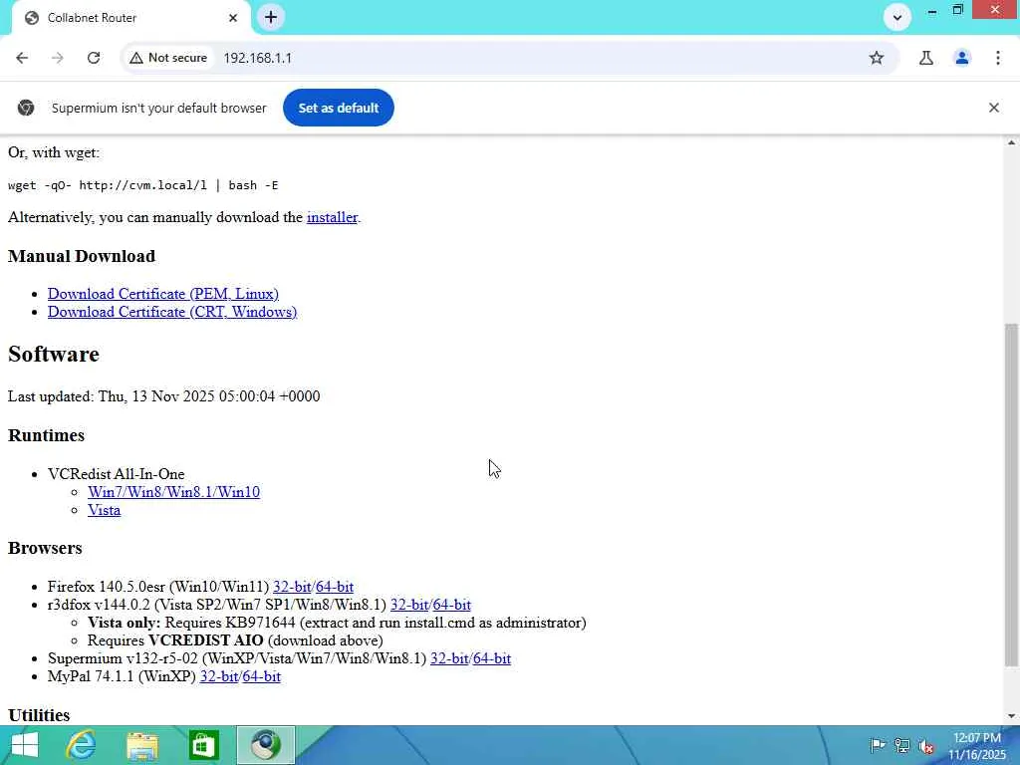The height and width of the screenshot is (765, 1020).
Task: Set Supermium as default browser
Action: [339, 108]
